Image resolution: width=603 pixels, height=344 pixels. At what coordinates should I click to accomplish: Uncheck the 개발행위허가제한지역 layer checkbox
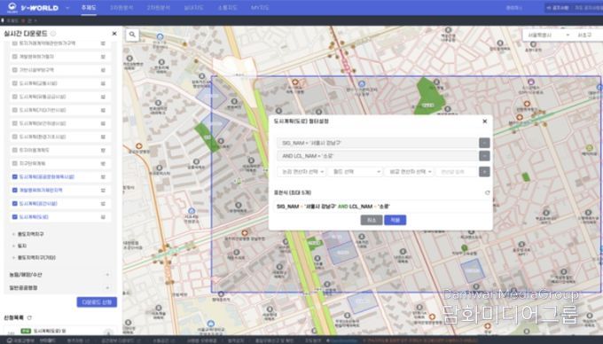pos(14,190)
